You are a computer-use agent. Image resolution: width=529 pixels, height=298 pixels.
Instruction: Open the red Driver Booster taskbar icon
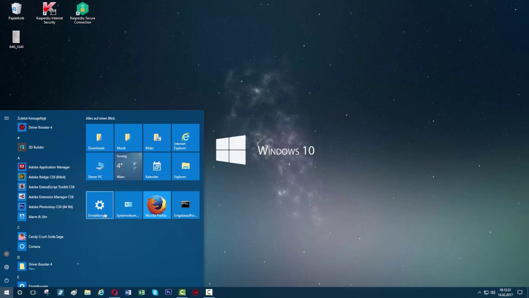[x=195, y=293]
